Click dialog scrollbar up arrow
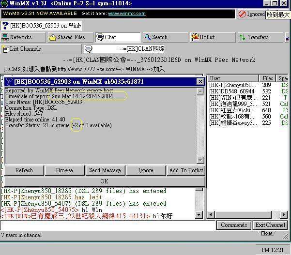Screen dimensions: 291x255 click(x=200, y=91)
